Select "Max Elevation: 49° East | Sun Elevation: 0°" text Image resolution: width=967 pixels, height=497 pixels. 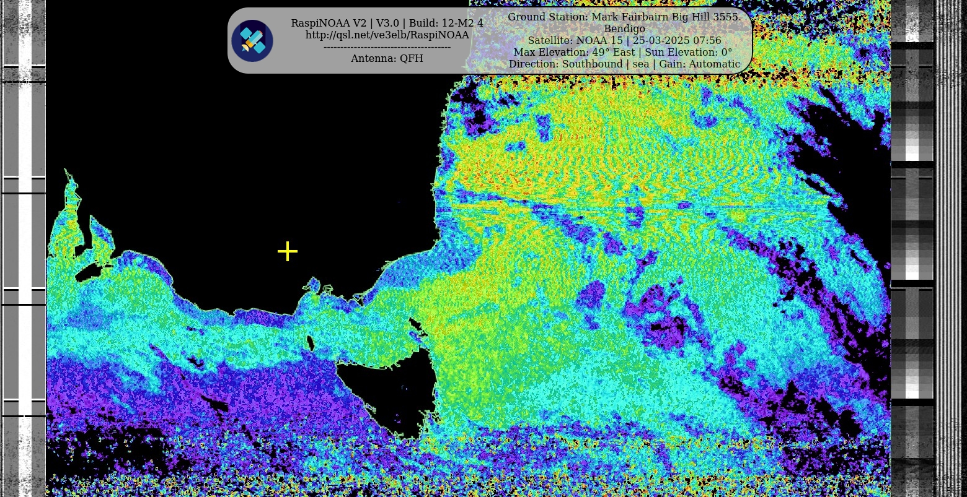pos(623,52)
